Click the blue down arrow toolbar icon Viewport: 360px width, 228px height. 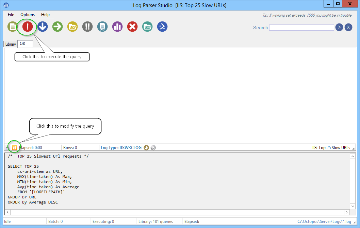coord(43,27)
